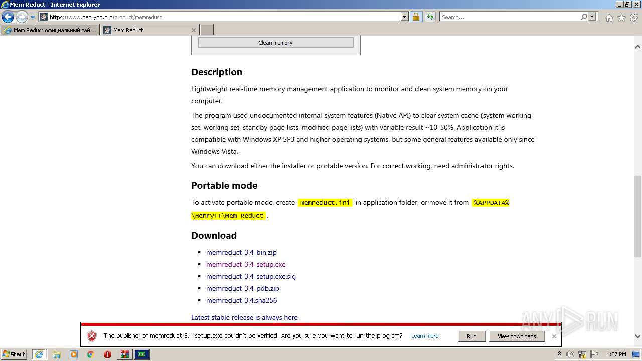Image resolution: width=642 pixels, height=361 pixels.
Task: Go forward with the browser Forward arrow
Action: point(22,17)
